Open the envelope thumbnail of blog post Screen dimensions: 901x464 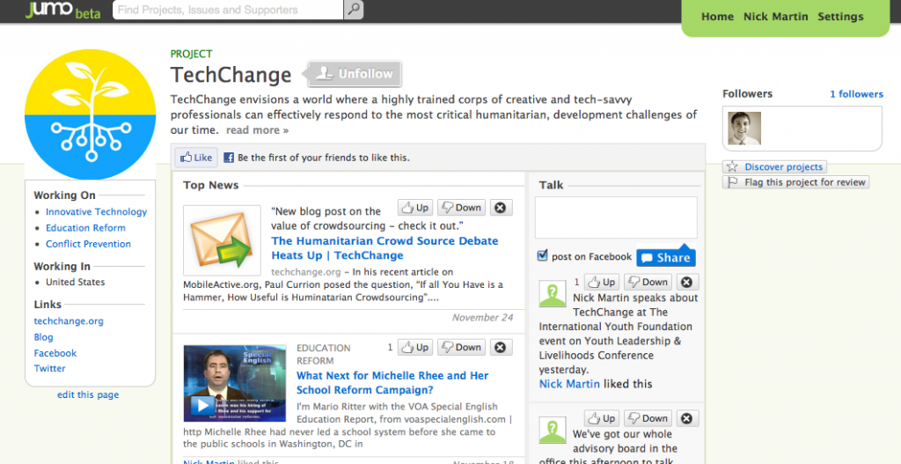[x=222, y=240]
